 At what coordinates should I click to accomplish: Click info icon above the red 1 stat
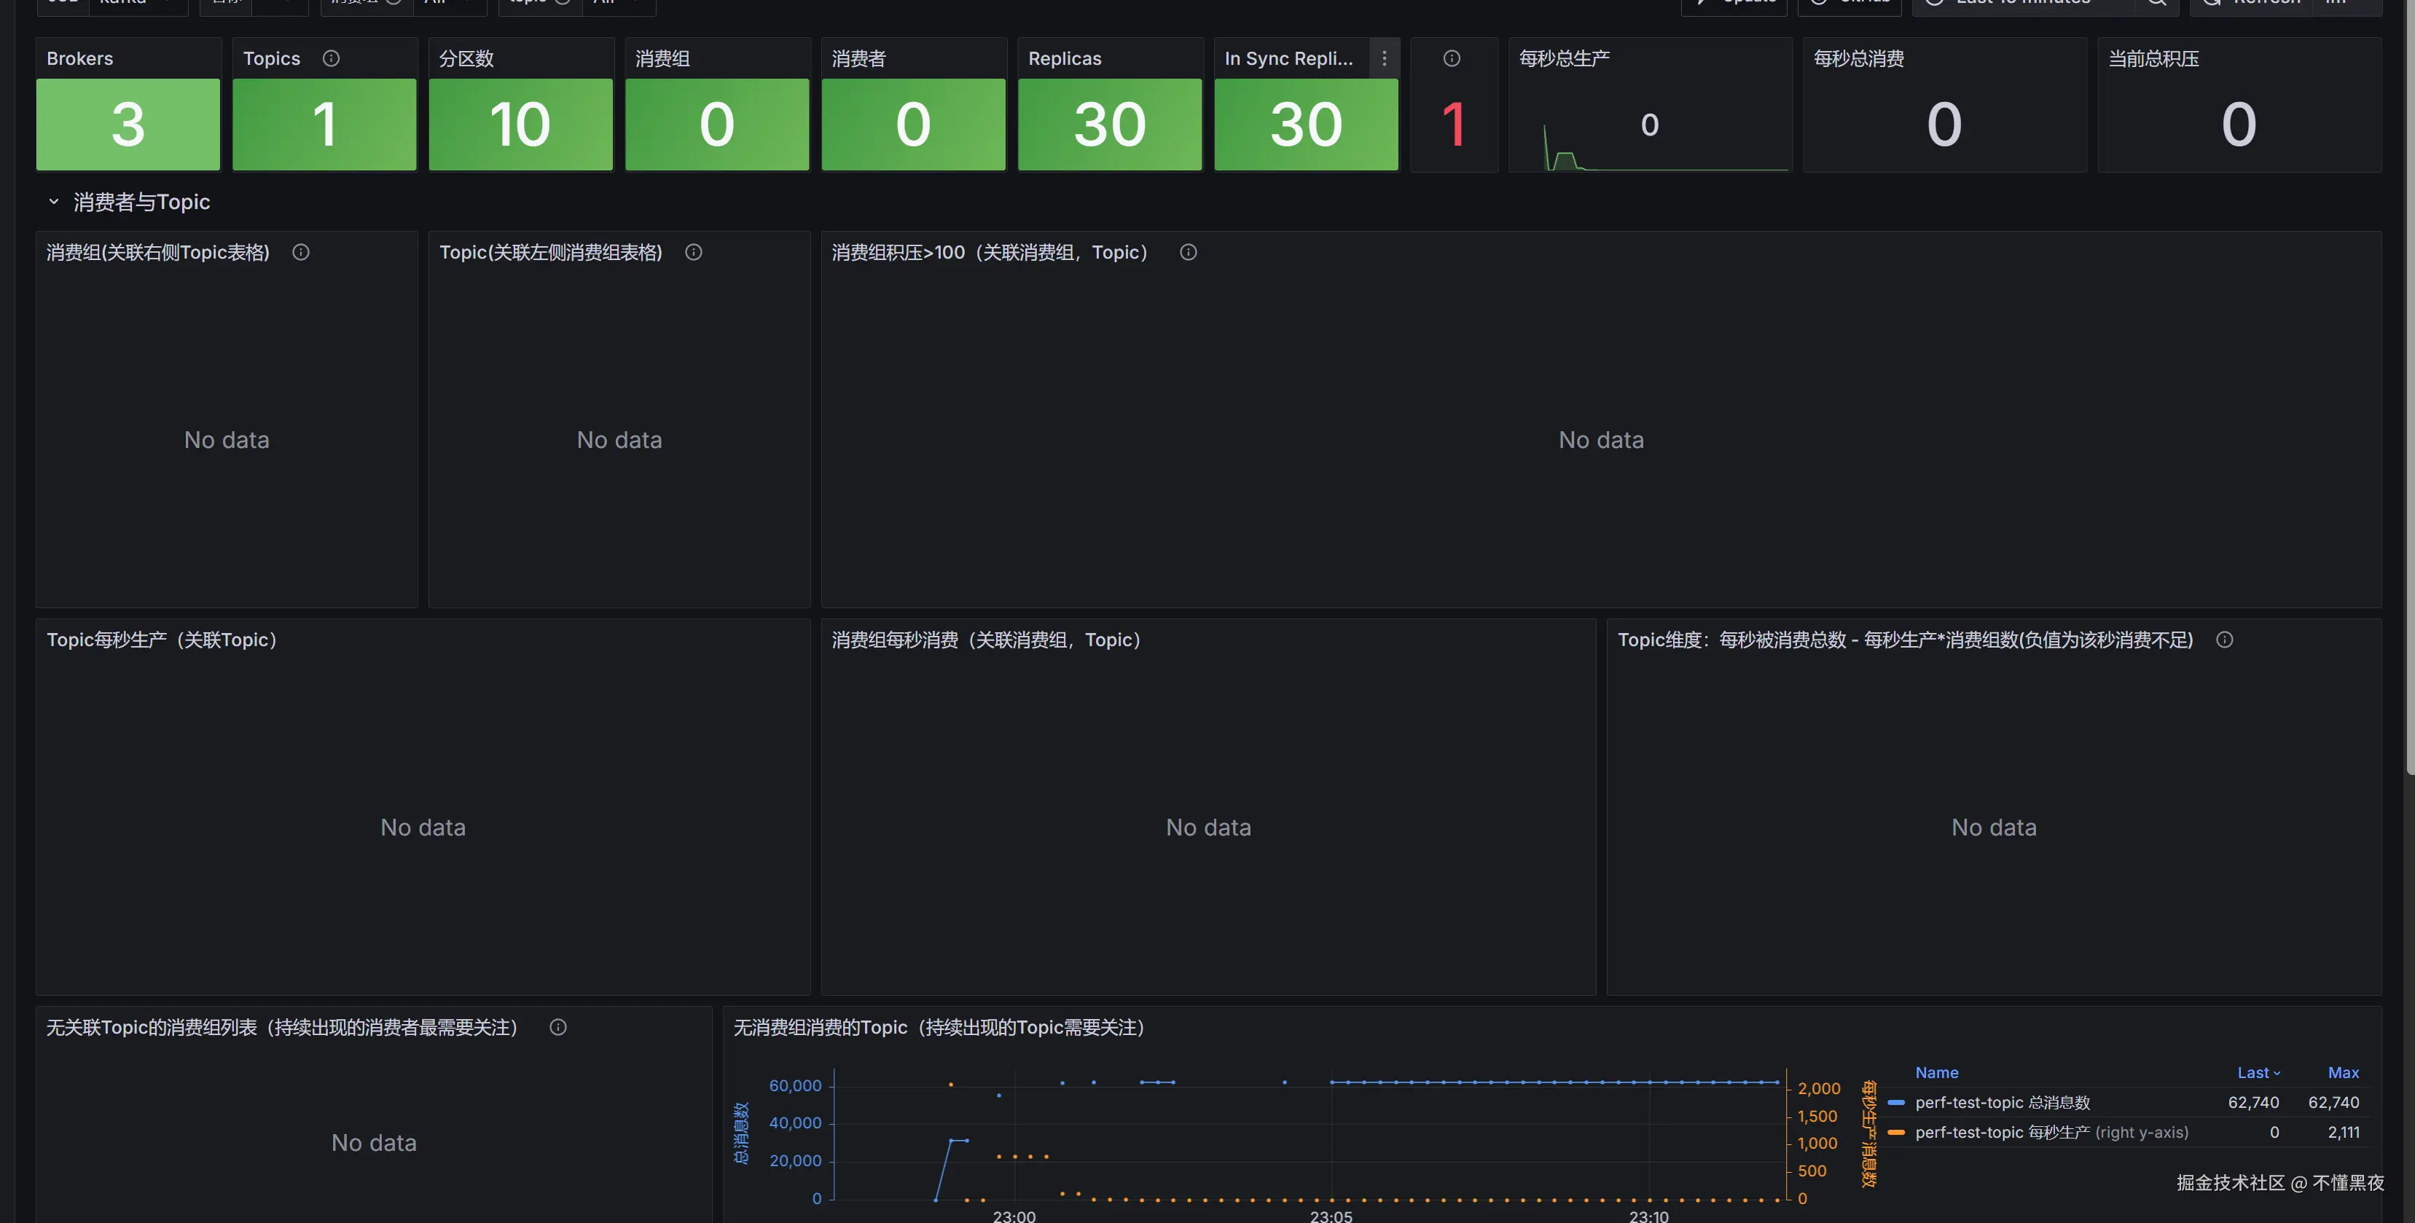(x=1451, y=58)
